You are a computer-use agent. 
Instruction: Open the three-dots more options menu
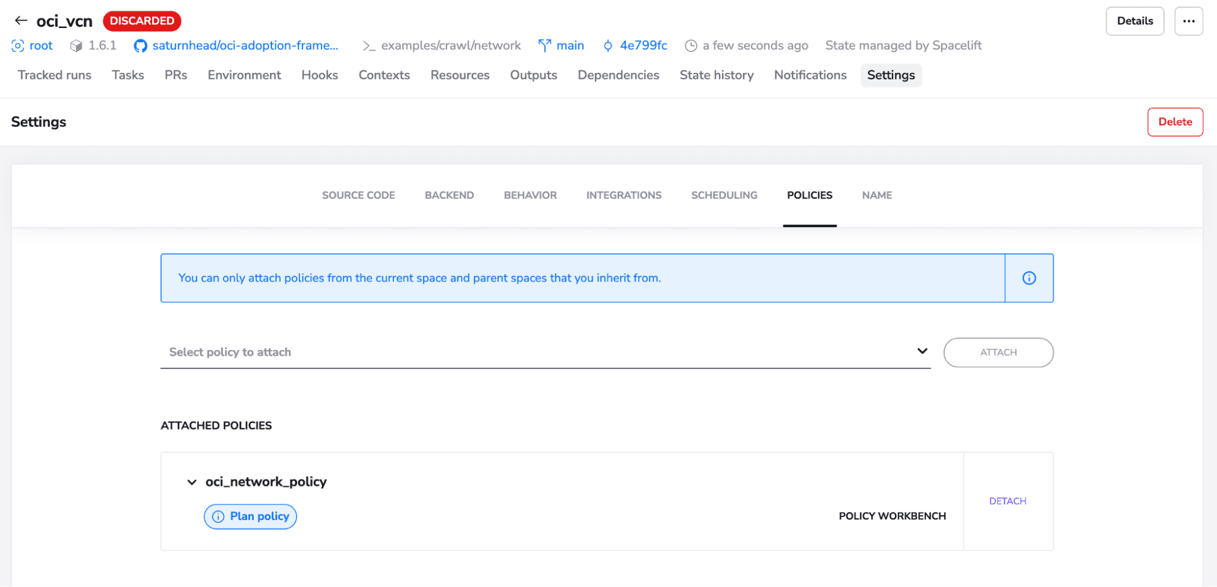(x=1188, y=21)
